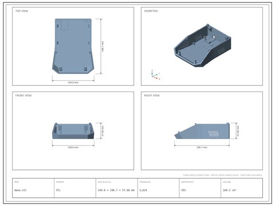Click the volume 169.2 cm³ cell
The image size is (275, 206).
tap(242, 188)
